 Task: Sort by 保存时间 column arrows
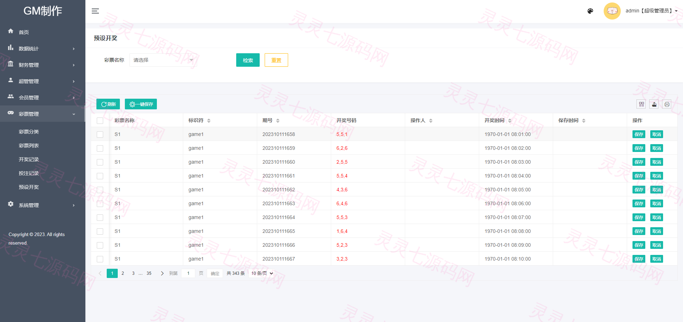point(584,121)
